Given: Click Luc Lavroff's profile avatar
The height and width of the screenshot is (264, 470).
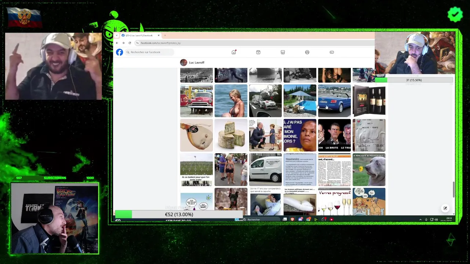Looking at the screenshot, I should (x=184, y=62).
